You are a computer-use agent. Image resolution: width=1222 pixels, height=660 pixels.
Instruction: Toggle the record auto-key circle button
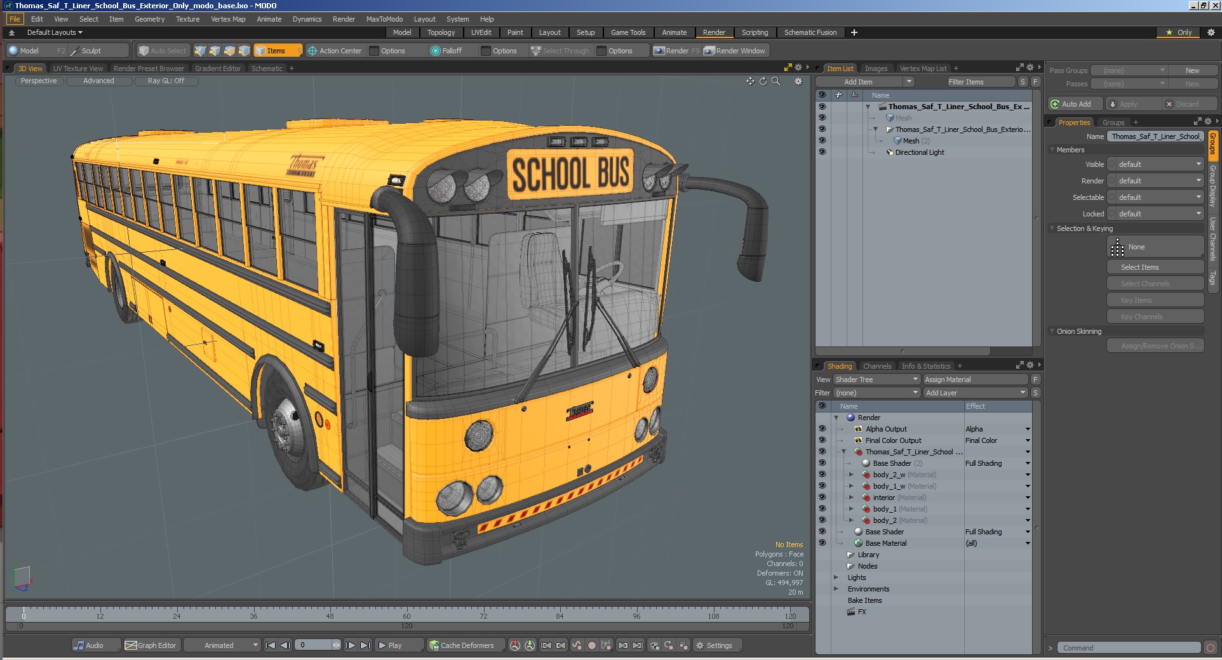(x=592, y=645)
